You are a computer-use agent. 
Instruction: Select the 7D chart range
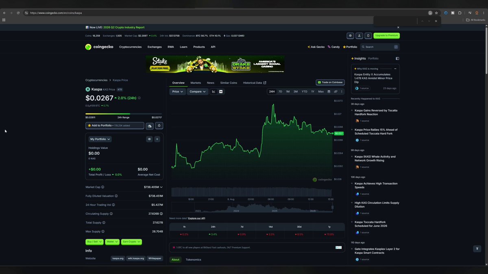280,92
